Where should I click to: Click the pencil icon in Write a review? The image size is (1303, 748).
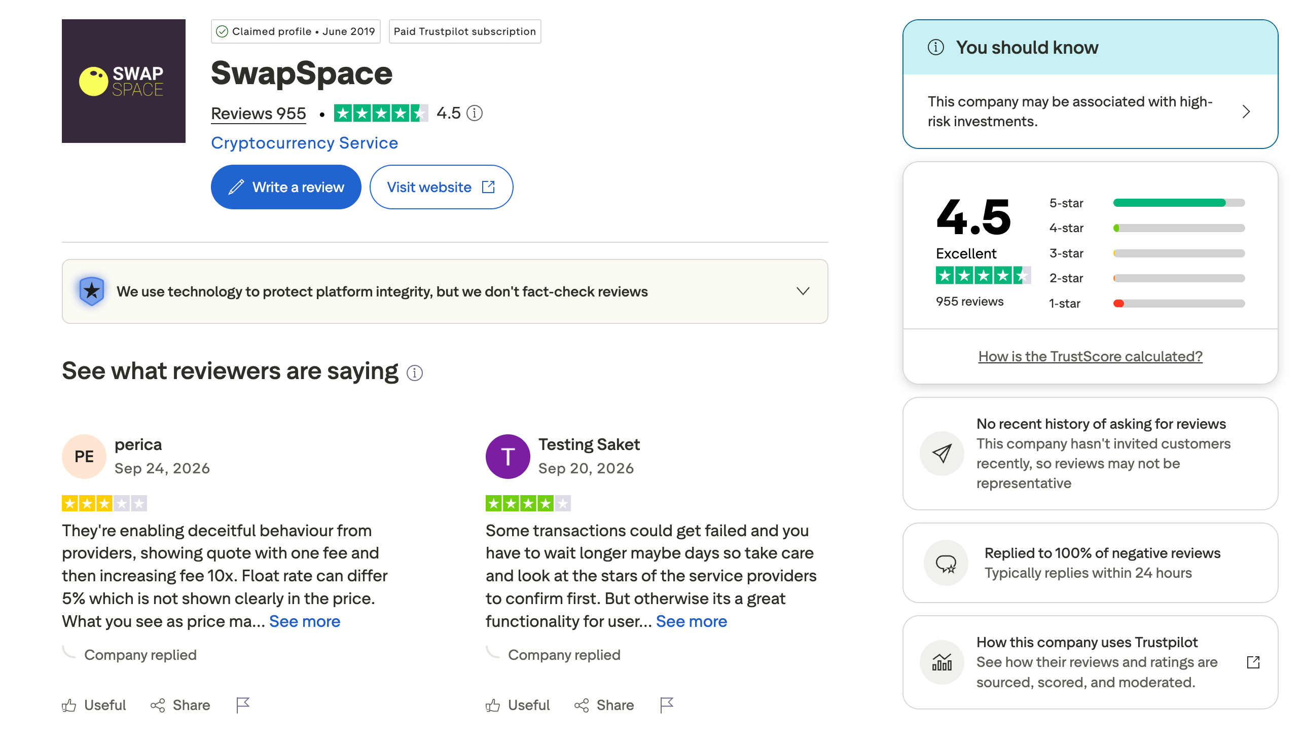point(236,187)
